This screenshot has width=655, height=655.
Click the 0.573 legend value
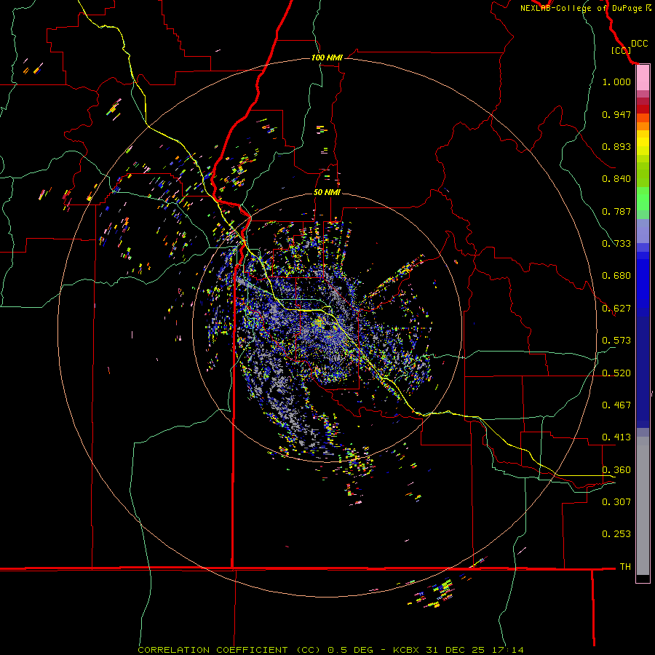(616, 341)
